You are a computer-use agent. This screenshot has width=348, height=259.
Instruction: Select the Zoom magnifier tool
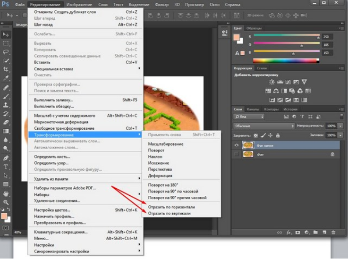6,202
